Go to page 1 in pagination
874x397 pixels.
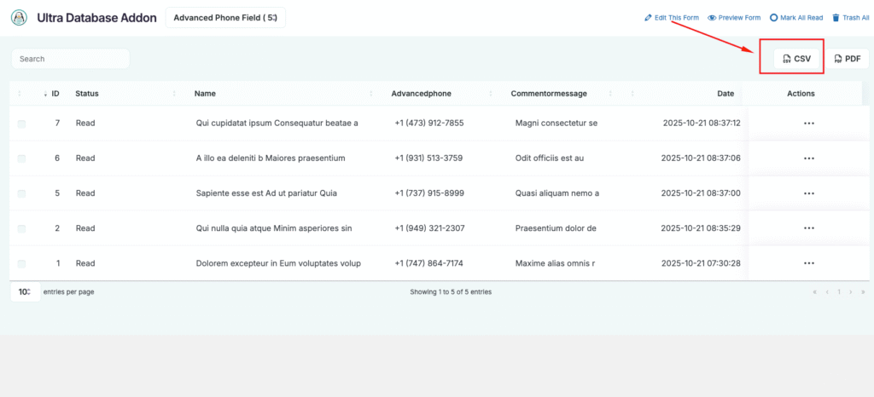(x=839, y=292)
